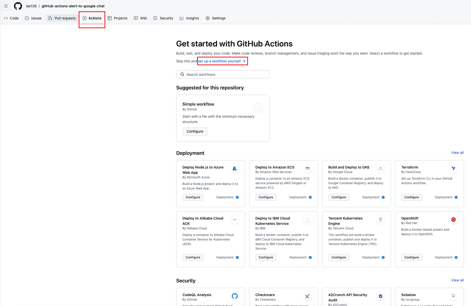471x306 pixels.
Task: View all Security workflows
Action: coord(457,280)
